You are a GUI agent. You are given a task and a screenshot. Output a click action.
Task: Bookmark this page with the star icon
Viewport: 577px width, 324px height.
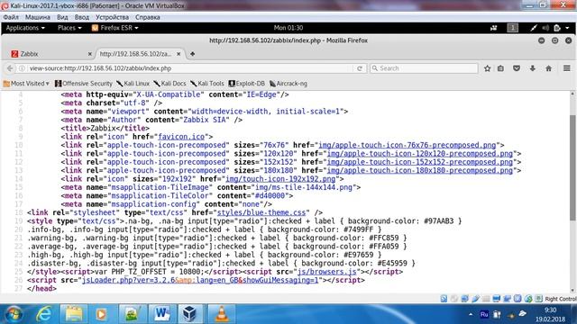click(x=487, y=68)
